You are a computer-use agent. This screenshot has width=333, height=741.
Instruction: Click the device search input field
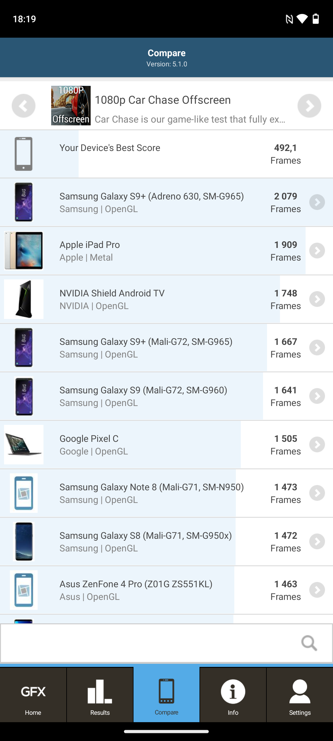(148, 643)
